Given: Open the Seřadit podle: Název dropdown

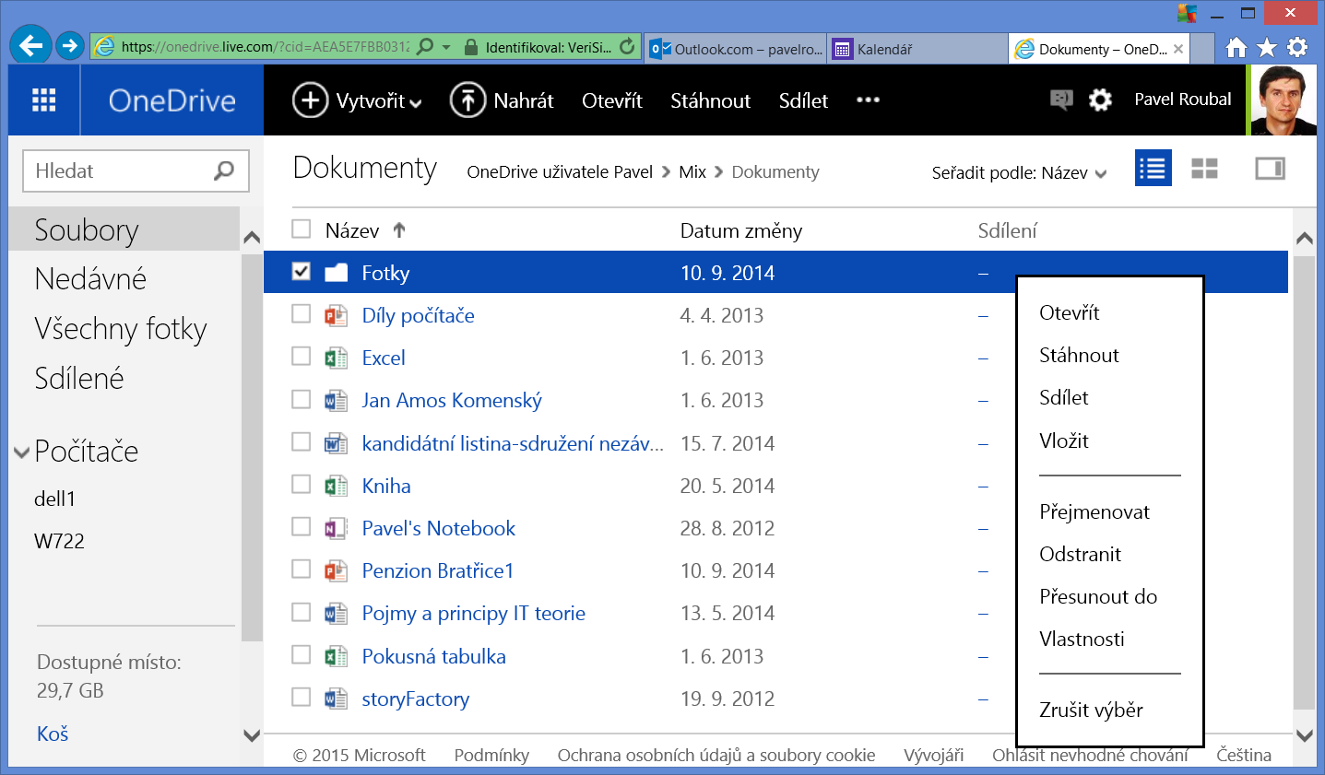Looking at the screenshot, I should pyautogui.click(x=1019, y=172).
